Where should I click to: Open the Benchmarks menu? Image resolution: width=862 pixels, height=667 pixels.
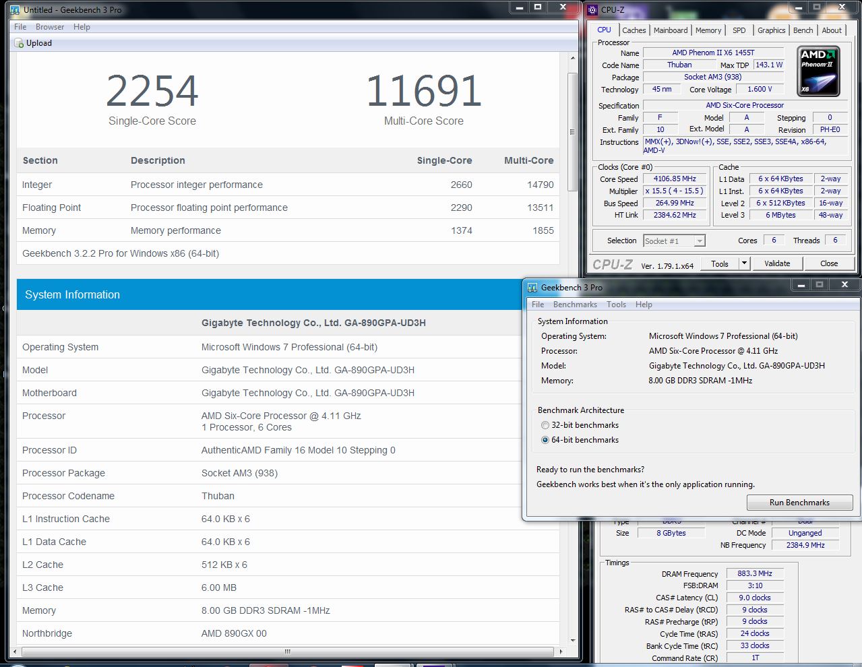(575, 305)
